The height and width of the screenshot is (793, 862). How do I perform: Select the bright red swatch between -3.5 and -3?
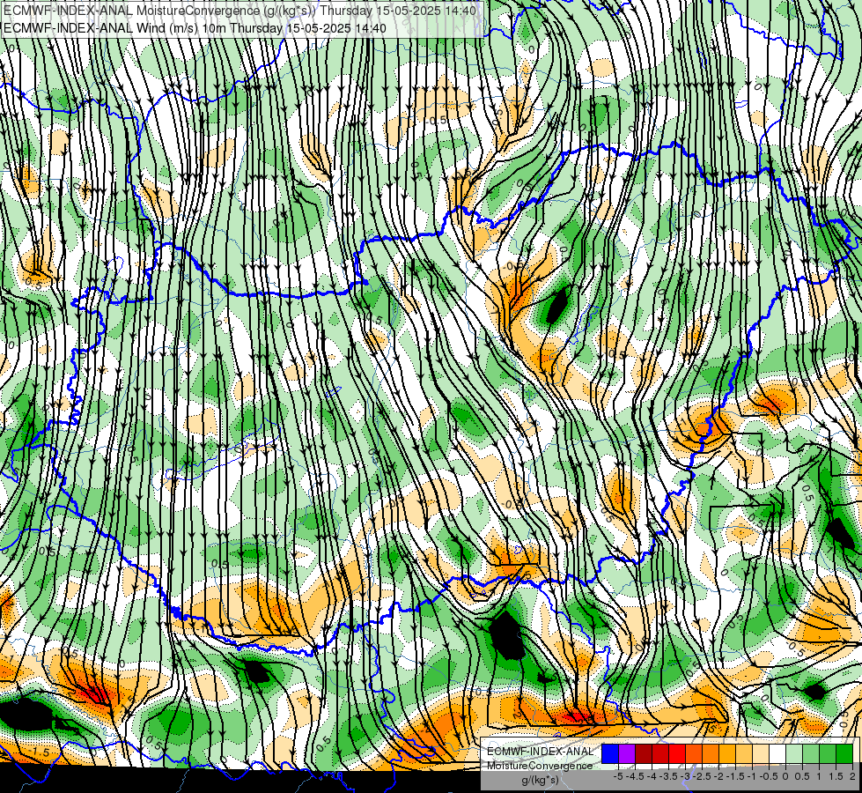tap(677, 754)
